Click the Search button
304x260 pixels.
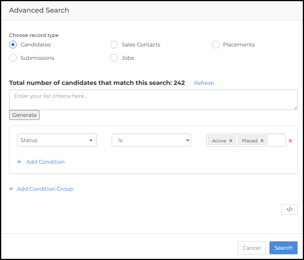[x=283, y=248]
